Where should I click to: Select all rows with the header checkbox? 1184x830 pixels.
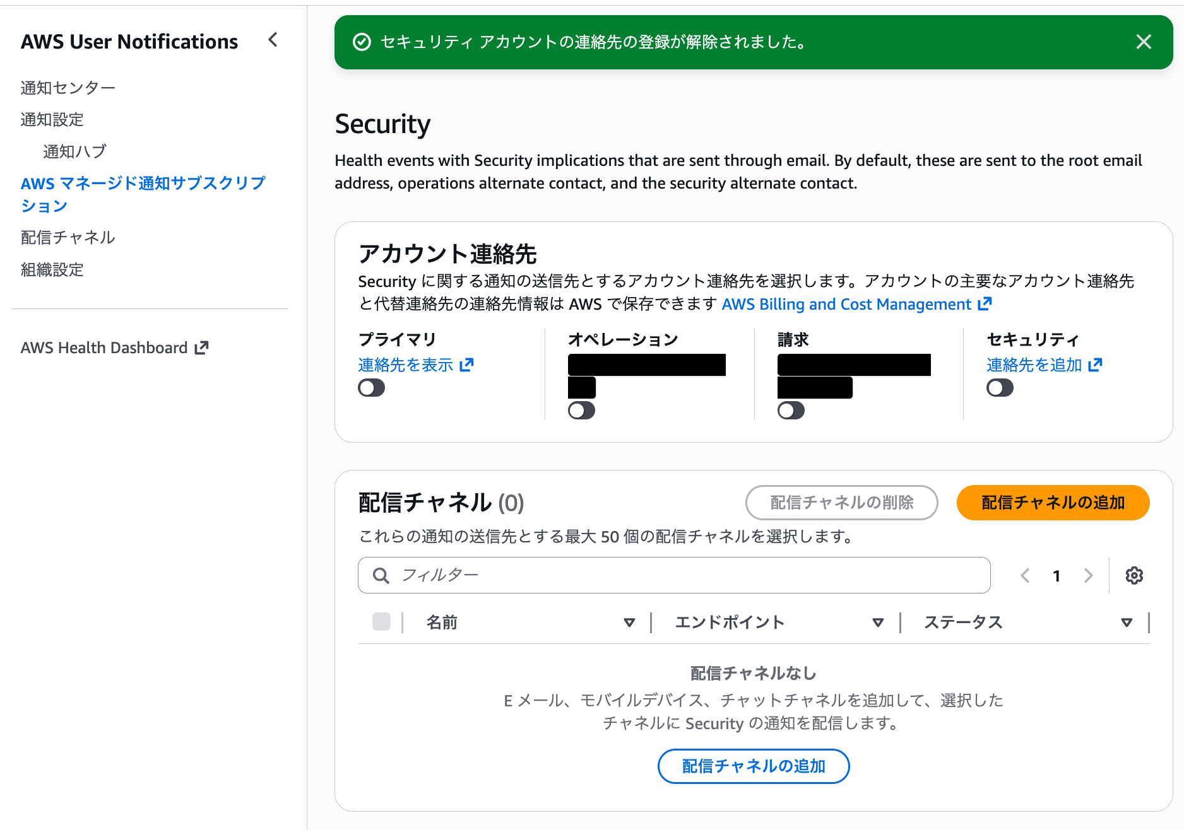coord(382,622)
